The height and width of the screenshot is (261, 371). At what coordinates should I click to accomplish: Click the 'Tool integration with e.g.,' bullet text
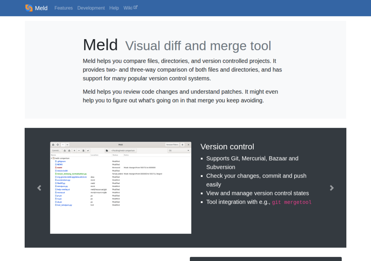pos(238,202)
